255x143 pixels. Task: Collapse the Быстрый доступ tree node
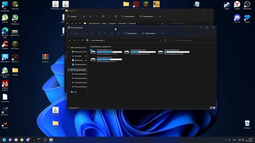[69, 48]
